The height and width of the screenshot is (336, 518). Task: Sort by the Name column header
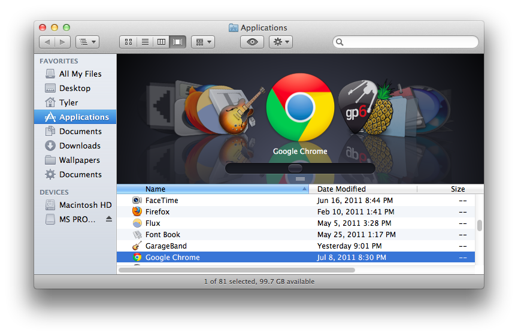tap(213, 189)
